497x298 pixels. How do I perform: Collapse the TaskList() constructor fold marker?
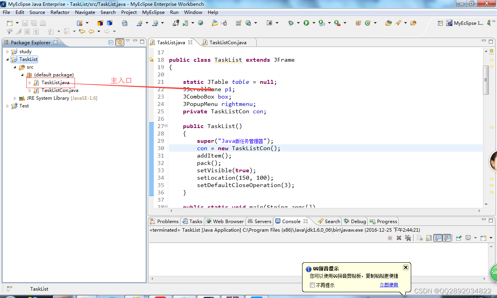pyautogui.click(x=166, y=126)
